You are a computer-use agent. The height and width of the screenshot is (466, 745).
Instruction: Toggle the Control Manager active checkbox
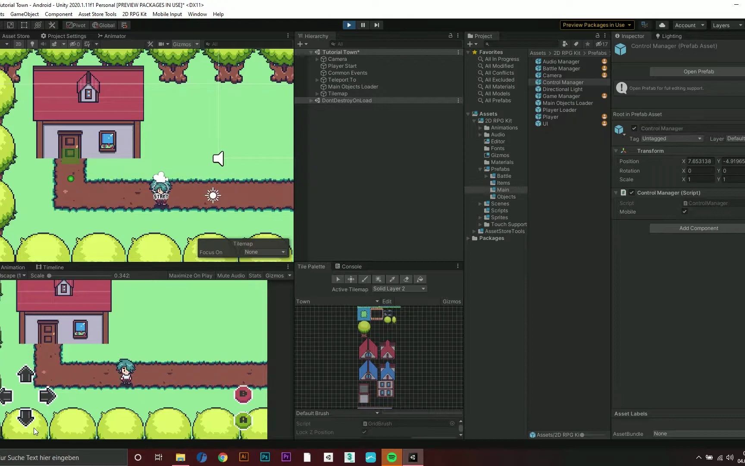click(634, 128)
